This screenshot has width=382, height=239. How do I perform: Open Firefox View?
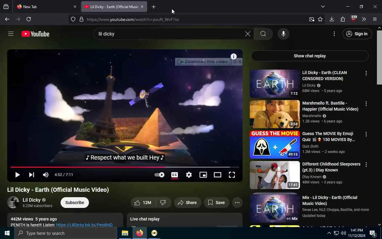(6, 7)
